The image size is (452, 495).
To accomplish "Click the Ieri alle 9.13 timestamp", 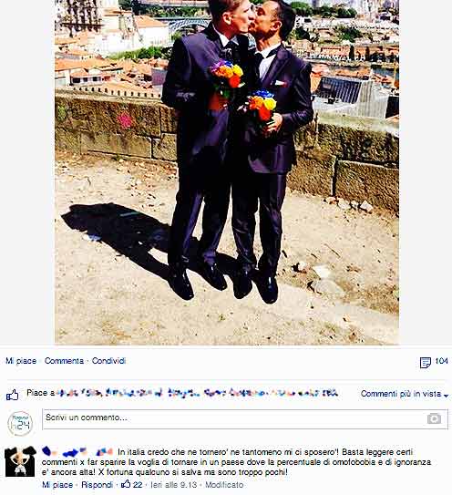I will 174,485.
